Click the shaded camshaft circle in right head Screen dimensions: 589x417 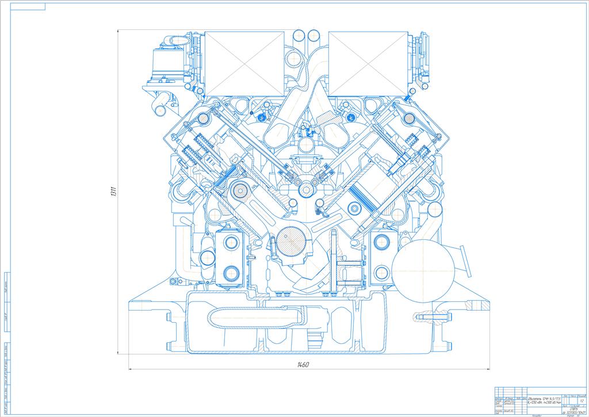pos(409,118)
